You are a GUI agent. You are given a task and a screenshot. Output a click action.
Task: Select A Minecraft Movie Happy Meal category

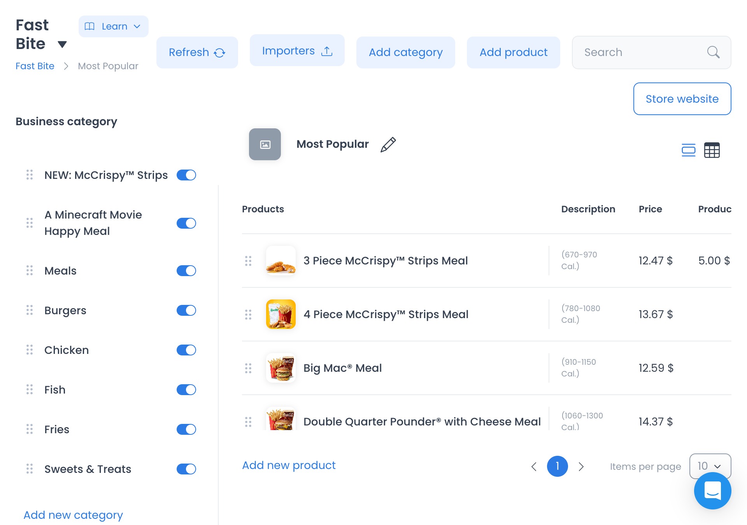pos(93,223)
